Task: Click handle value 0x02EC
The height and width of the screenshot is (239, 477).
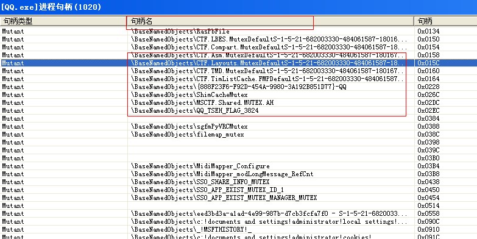Action: pyautogui.click(x=428, y=110)
